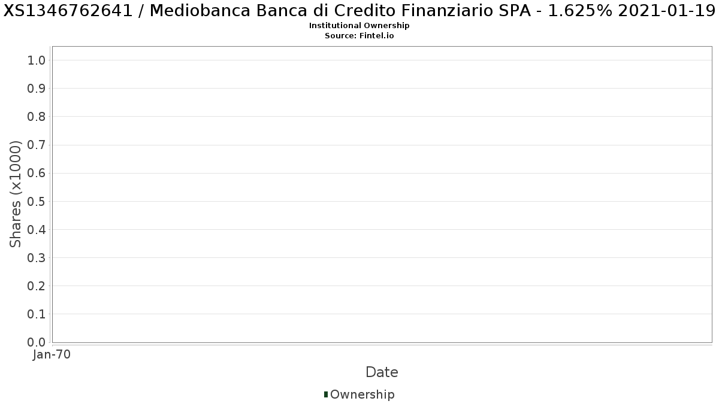Toggle the Ownership series legend label

pos(362,394)
